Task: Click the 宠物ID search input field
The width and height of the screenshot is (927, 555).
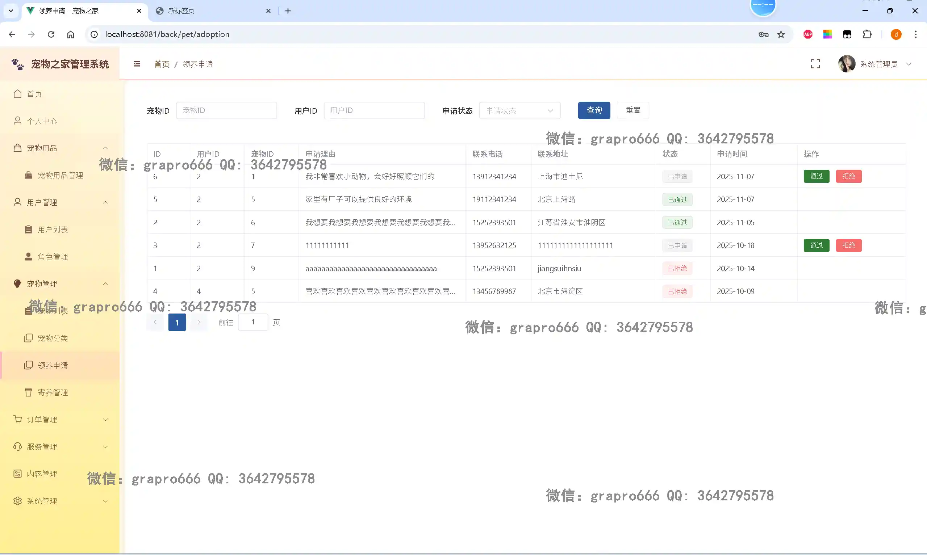Action: [x=226, y=110]
